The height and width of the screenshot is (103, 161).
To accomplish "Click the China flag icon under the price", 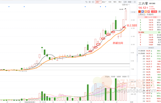I will point(139,12).
